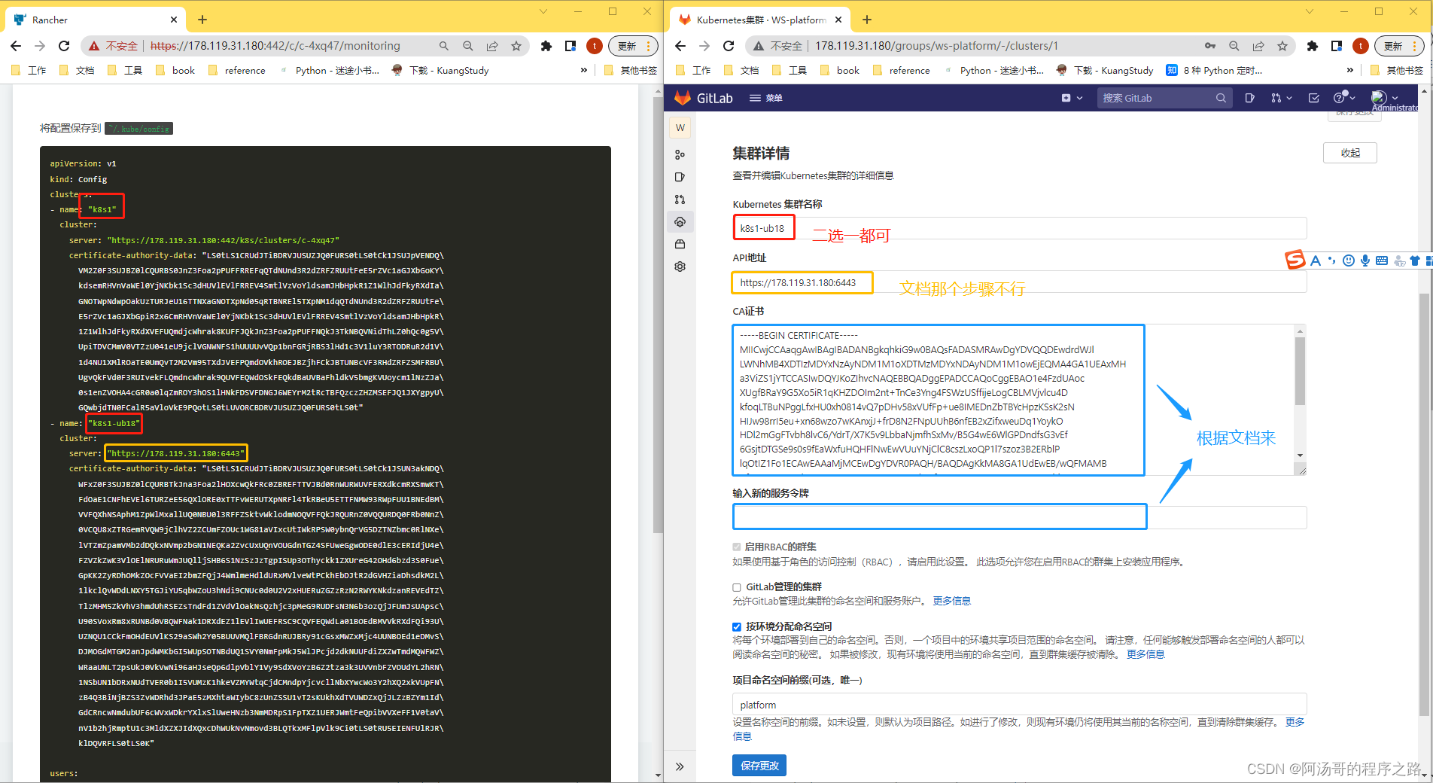This screenshot has width=1433, height=783.
Task: Toggle 按环境分配命名空间 checkbox
Action: [737, 626]
